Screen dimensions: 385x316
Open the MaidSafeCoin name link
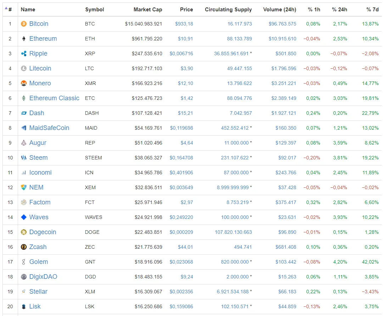pos(49,128)
